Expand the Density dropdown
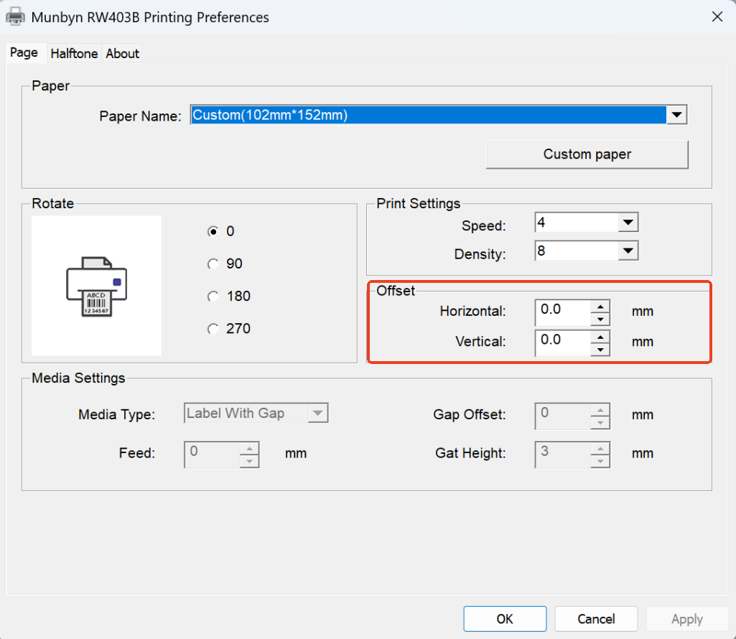This screenshot has height=639, width=736. [x=628, y=251]
